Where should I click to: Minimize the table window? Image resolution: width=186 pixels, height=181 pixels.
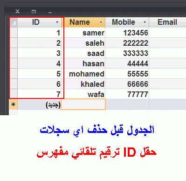click(50, 12)
